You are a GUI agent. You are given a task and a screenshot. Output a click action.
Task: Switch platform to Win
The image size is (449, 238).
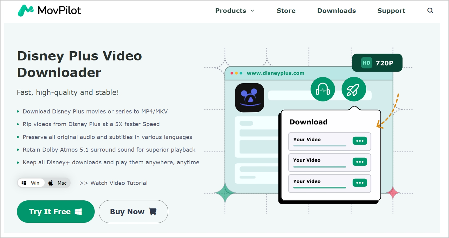pos(31,183)
